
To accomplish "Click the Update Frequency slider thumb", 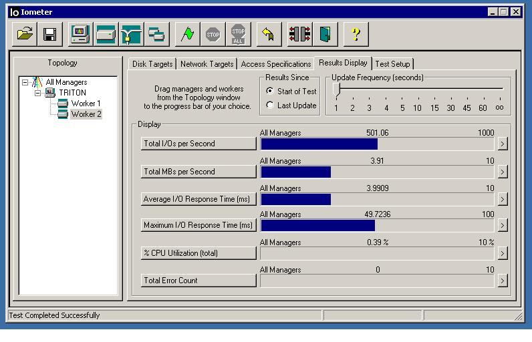I will coord(336,90).
